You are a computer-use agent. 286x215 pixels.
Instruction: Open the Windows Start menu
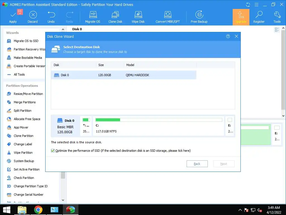pyautogui.click(x=7, y=210)
